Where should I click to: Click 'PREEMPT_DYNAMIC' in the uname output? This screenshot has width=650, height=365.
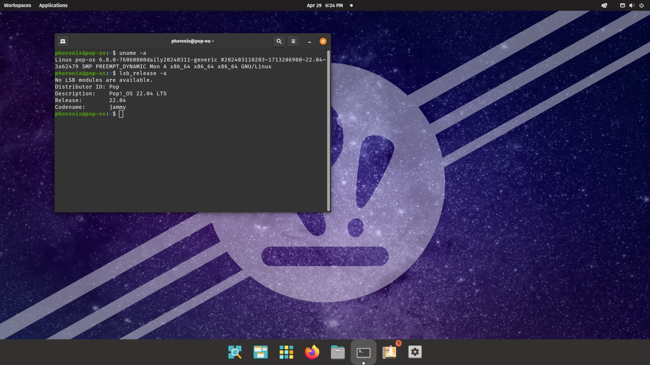point(121,67)
